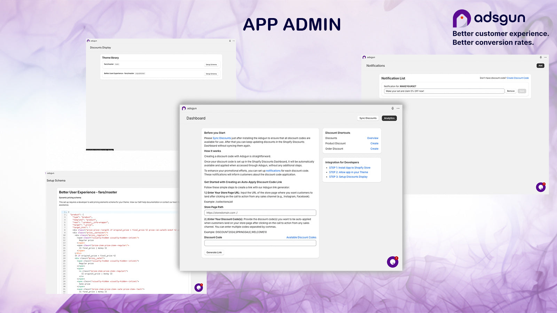Click the Store Page Path input field
The height and width of the screenshot is (313, 557).
260,212
